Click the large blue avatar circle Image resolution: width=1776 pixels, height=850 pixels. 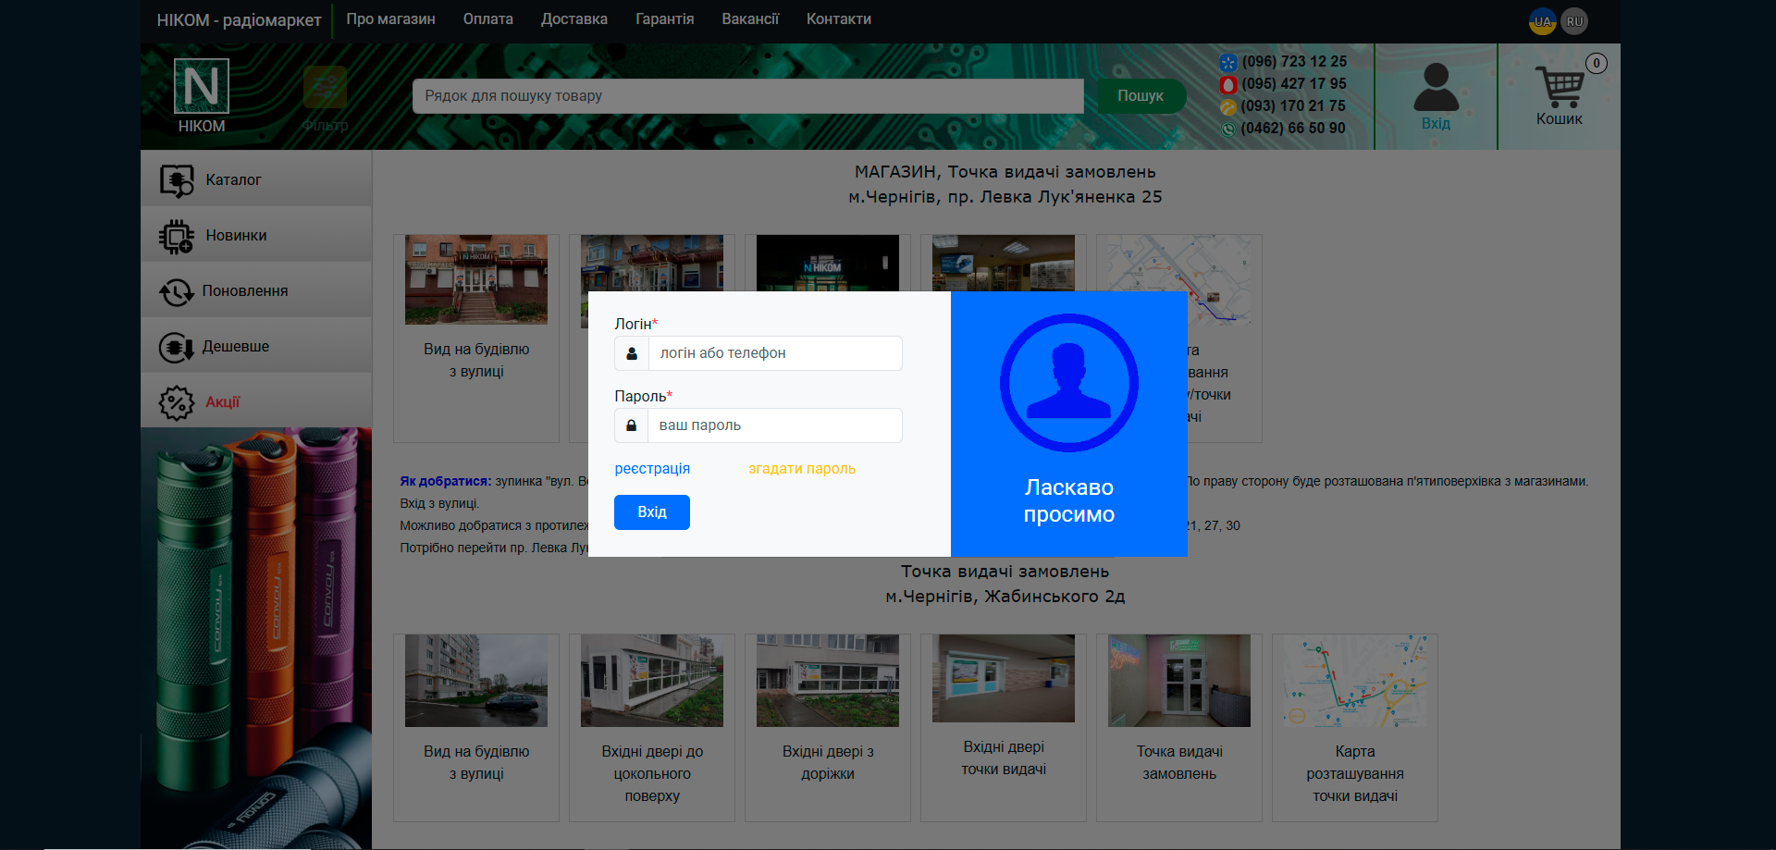click(1069, 382)
